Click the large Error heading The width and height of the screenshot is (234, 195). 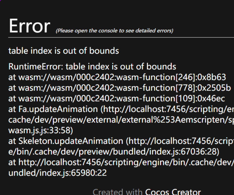29,26
